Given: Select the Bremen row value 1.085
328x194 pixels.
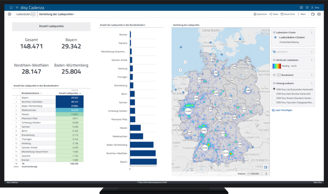Looking at the screenshot, I should point(70,160).
